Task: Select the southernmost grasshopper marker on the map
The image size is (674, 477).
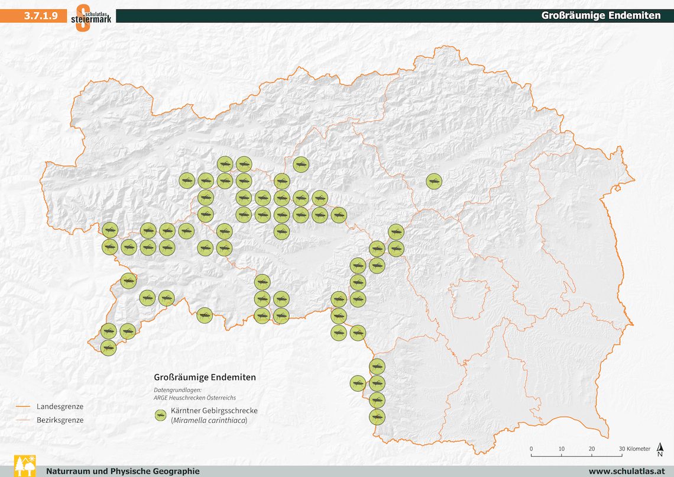Action: pos(377,417)
